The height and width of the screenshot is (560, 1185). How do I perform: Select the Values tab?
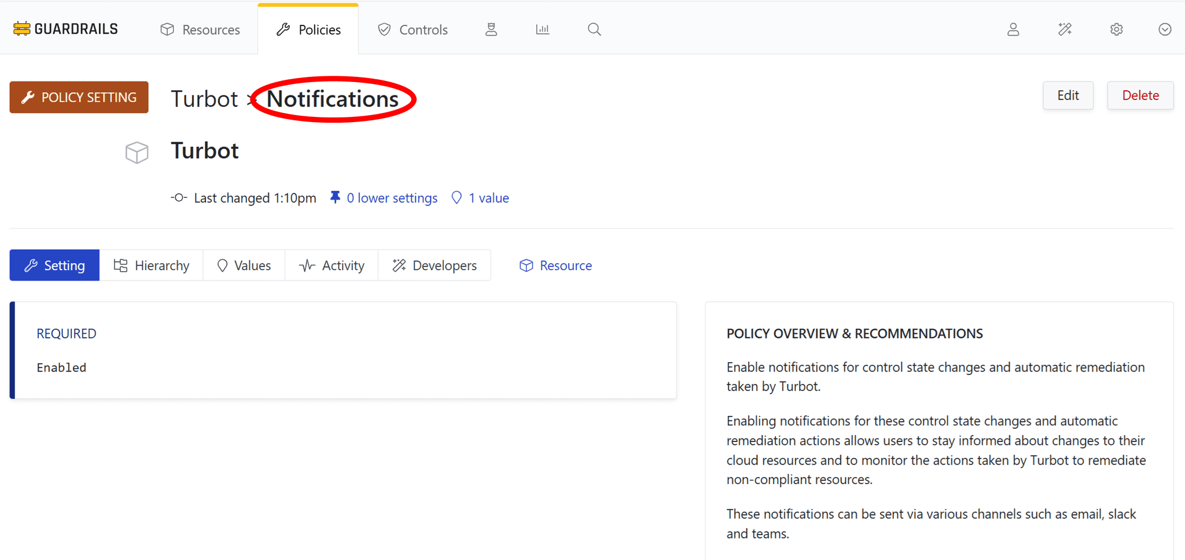(x=244, y=265)
